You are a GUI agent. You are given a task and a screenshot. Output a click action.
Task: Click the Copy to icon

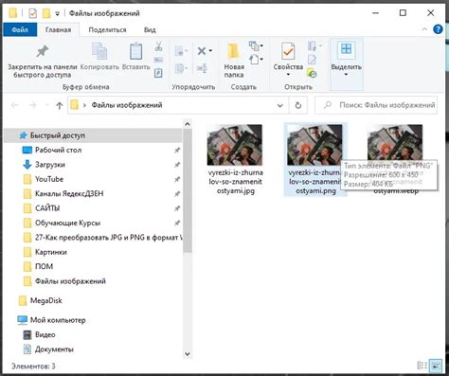(x=181, y=68)
